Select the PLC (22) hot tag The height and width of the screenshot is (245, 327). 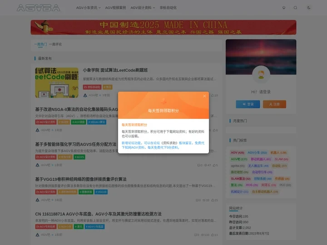[x=285, y=185]
